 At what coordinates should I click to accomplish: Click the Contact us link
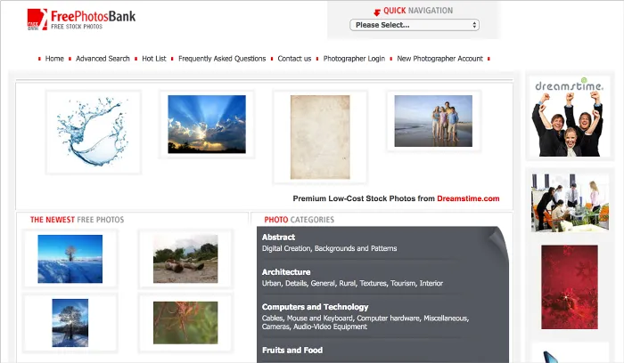pos(294,59)
